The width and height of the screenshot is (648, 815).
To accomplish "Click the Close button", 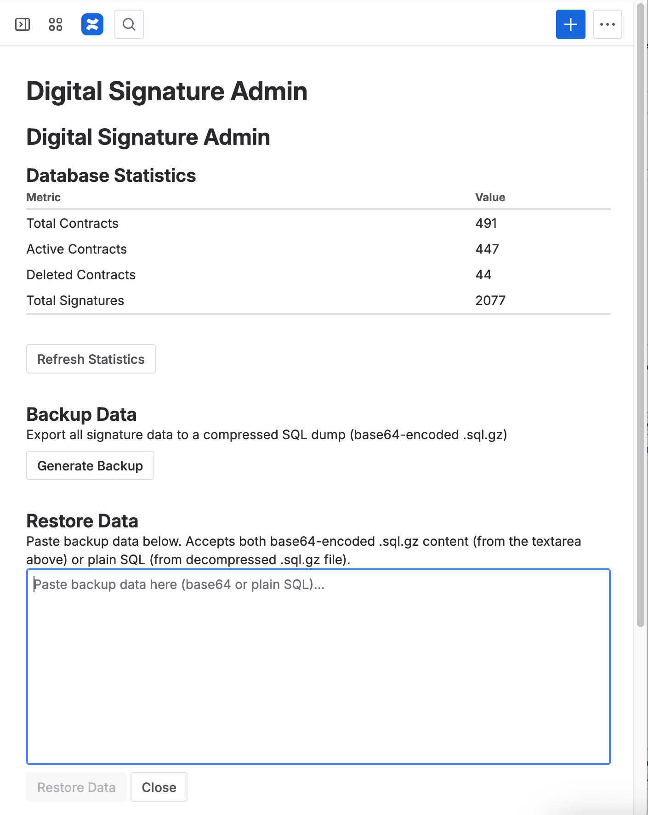I will pos(159,787).
